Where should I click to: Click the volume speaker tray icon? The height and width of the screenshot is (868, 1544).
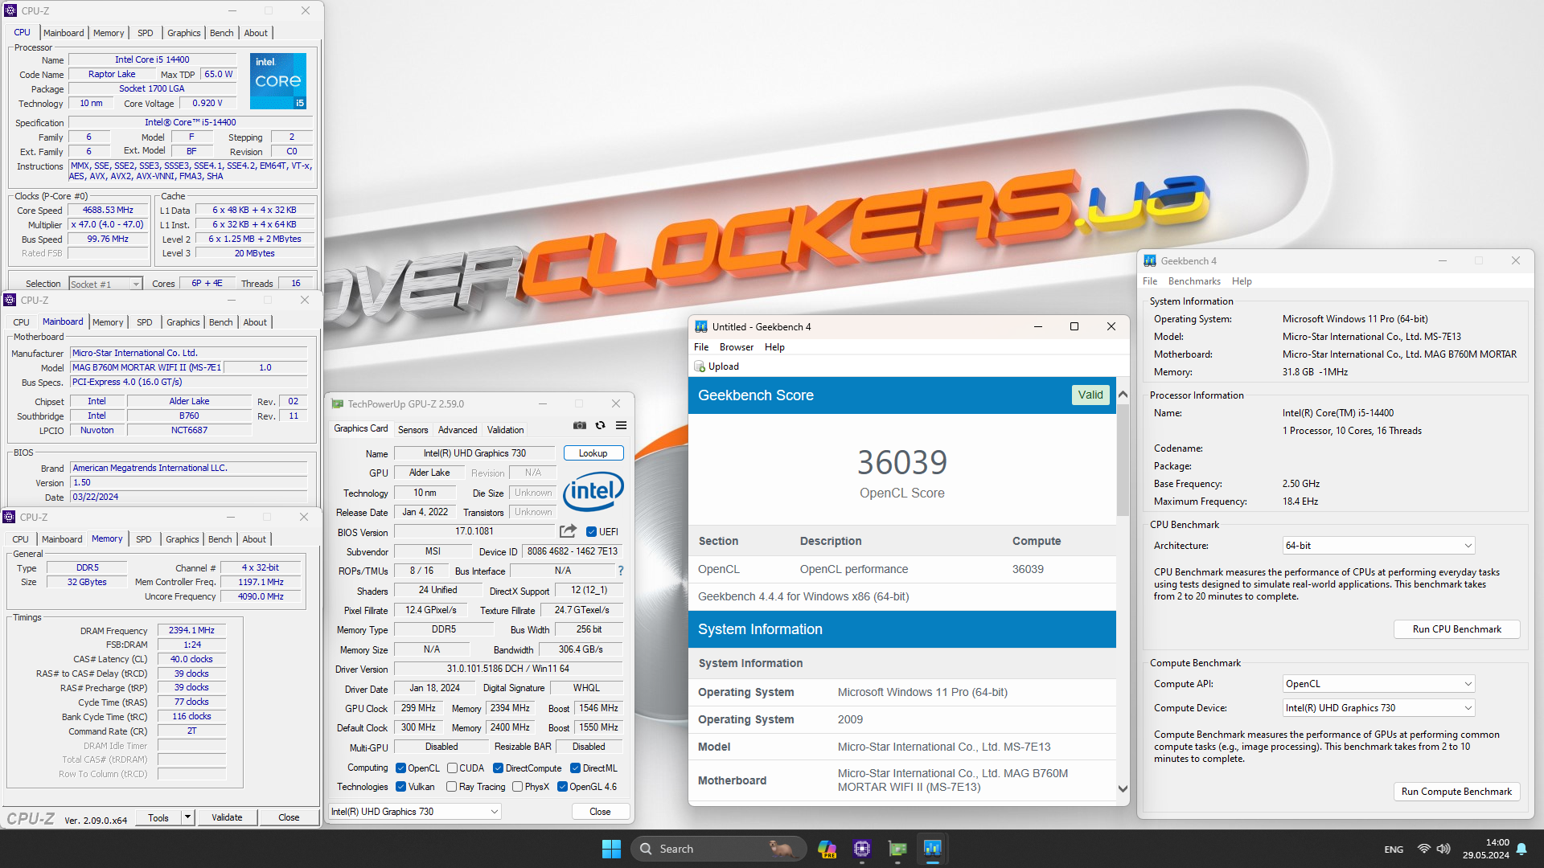(1443, 849)
